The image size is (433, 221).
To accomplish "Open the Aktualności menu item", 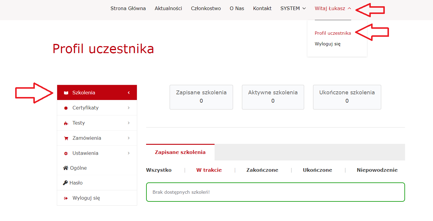I will (168, 8).
